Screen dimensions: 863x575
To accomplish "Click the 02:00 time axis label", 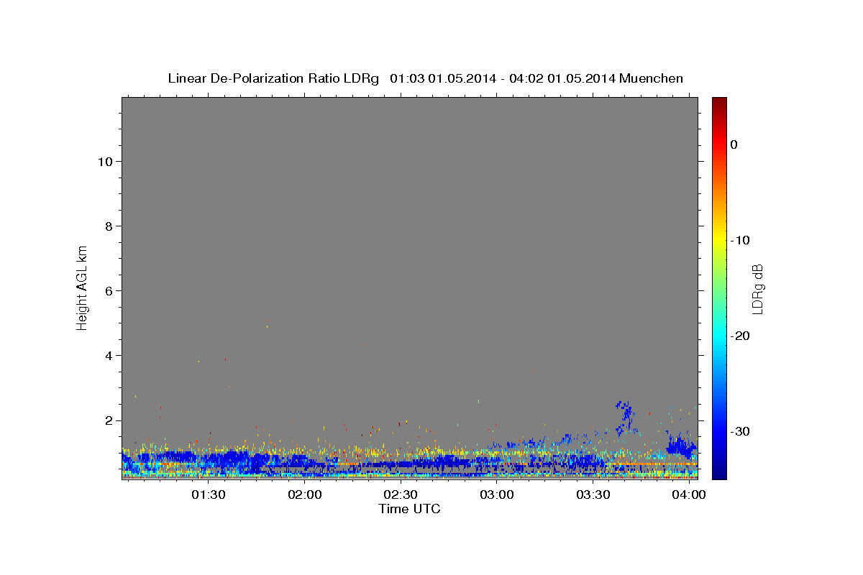I will pos(305,495).
